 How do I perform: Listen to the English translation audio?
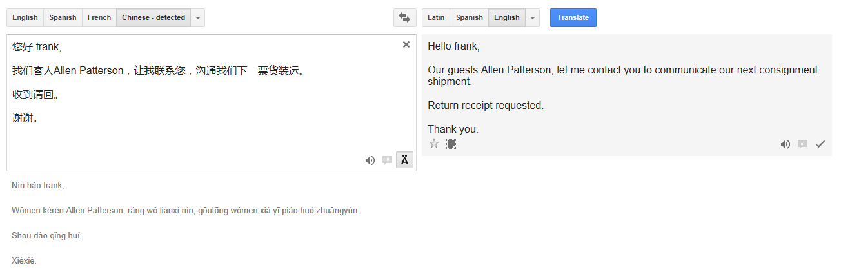point(785,144)
